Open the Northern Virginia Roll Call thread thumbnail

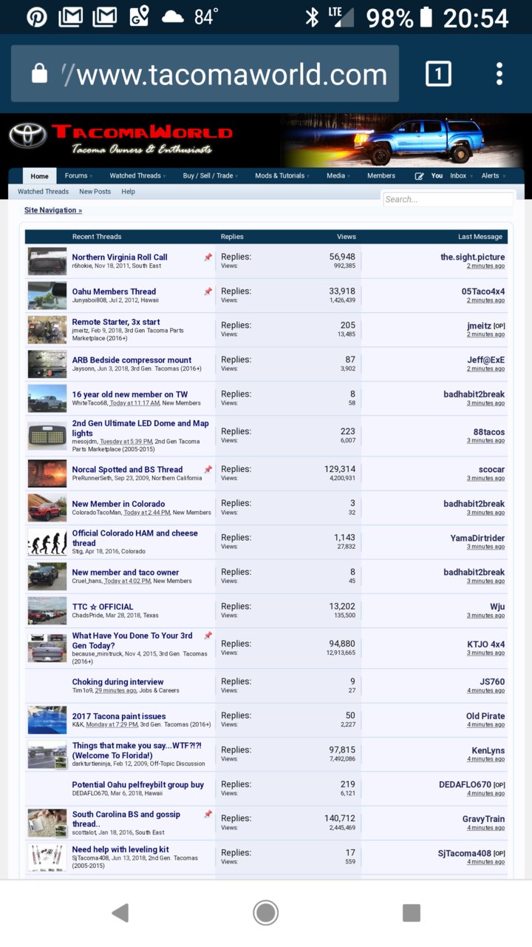click(x=47, y=261)
